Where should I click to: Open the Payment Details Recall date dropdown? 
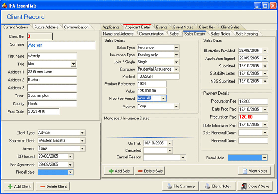click(265, 158)
